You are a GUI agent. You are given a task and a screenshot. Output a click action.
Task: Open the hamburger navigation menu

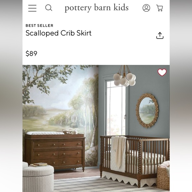click(x=32, y=8)
